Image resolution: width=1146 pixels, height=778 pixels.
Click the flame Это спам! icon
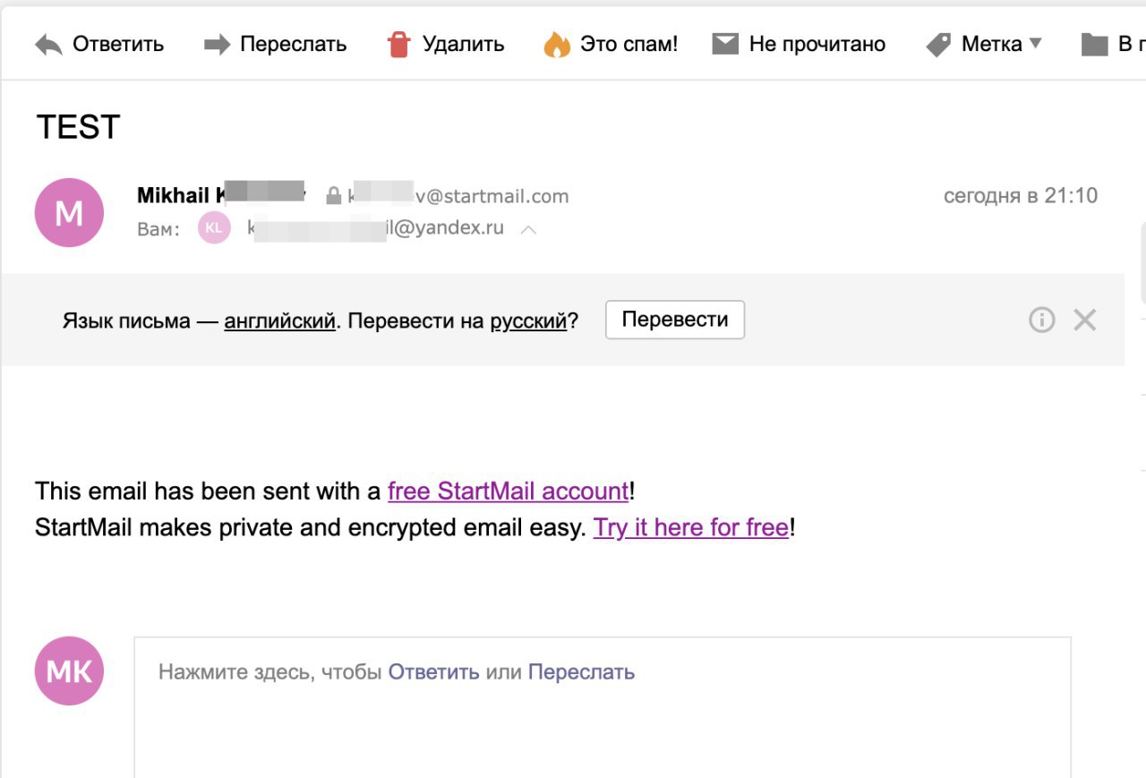pos(557,44)
